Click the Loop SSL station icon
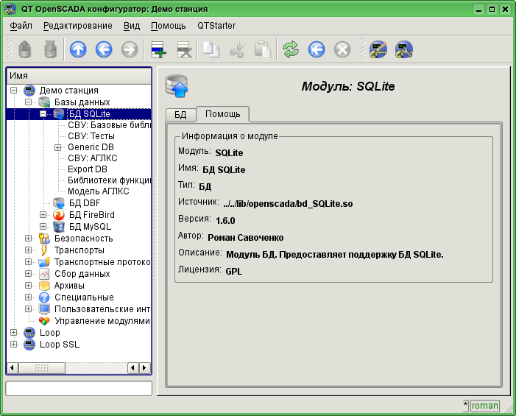The height and width of the screenshot is (416, 516). [29, 345]
